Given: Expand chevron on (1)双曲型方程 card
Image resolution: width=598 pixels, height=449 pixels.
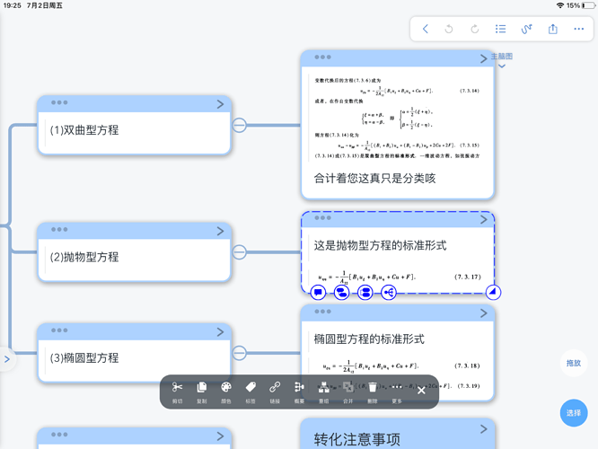Looking at the screenshot, I should click(220, 104).
